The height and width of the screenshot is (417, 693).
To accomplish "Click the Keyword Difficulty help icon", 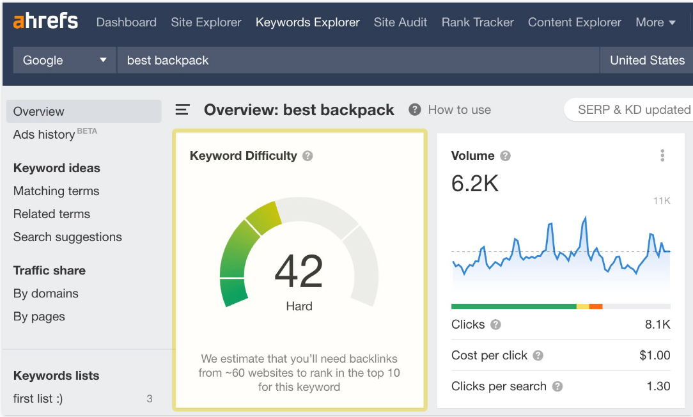I will tap(308, 155).
